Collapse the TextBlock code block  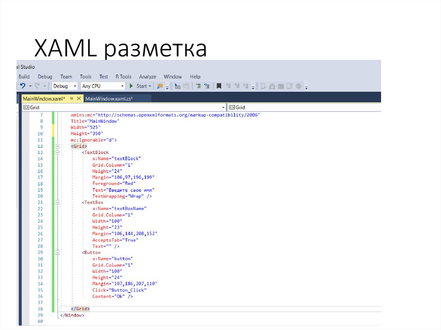coord(57,152)
